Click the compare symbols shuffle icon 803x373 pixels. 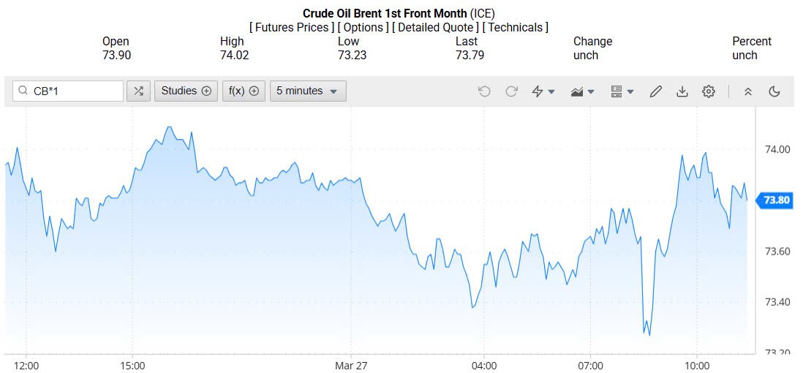[138, 91]
